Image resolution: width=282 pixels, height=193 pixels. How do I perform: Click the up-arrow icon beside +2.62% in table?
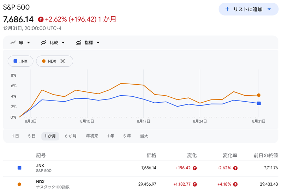(x=235, y=168)
